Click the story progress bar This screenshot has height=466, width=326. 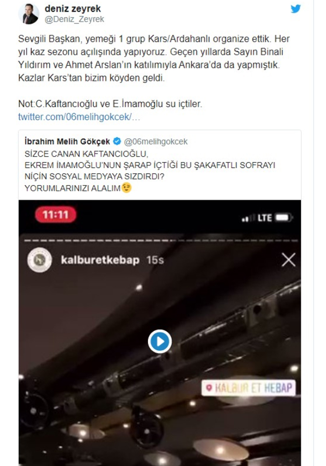tap(161, 240)
